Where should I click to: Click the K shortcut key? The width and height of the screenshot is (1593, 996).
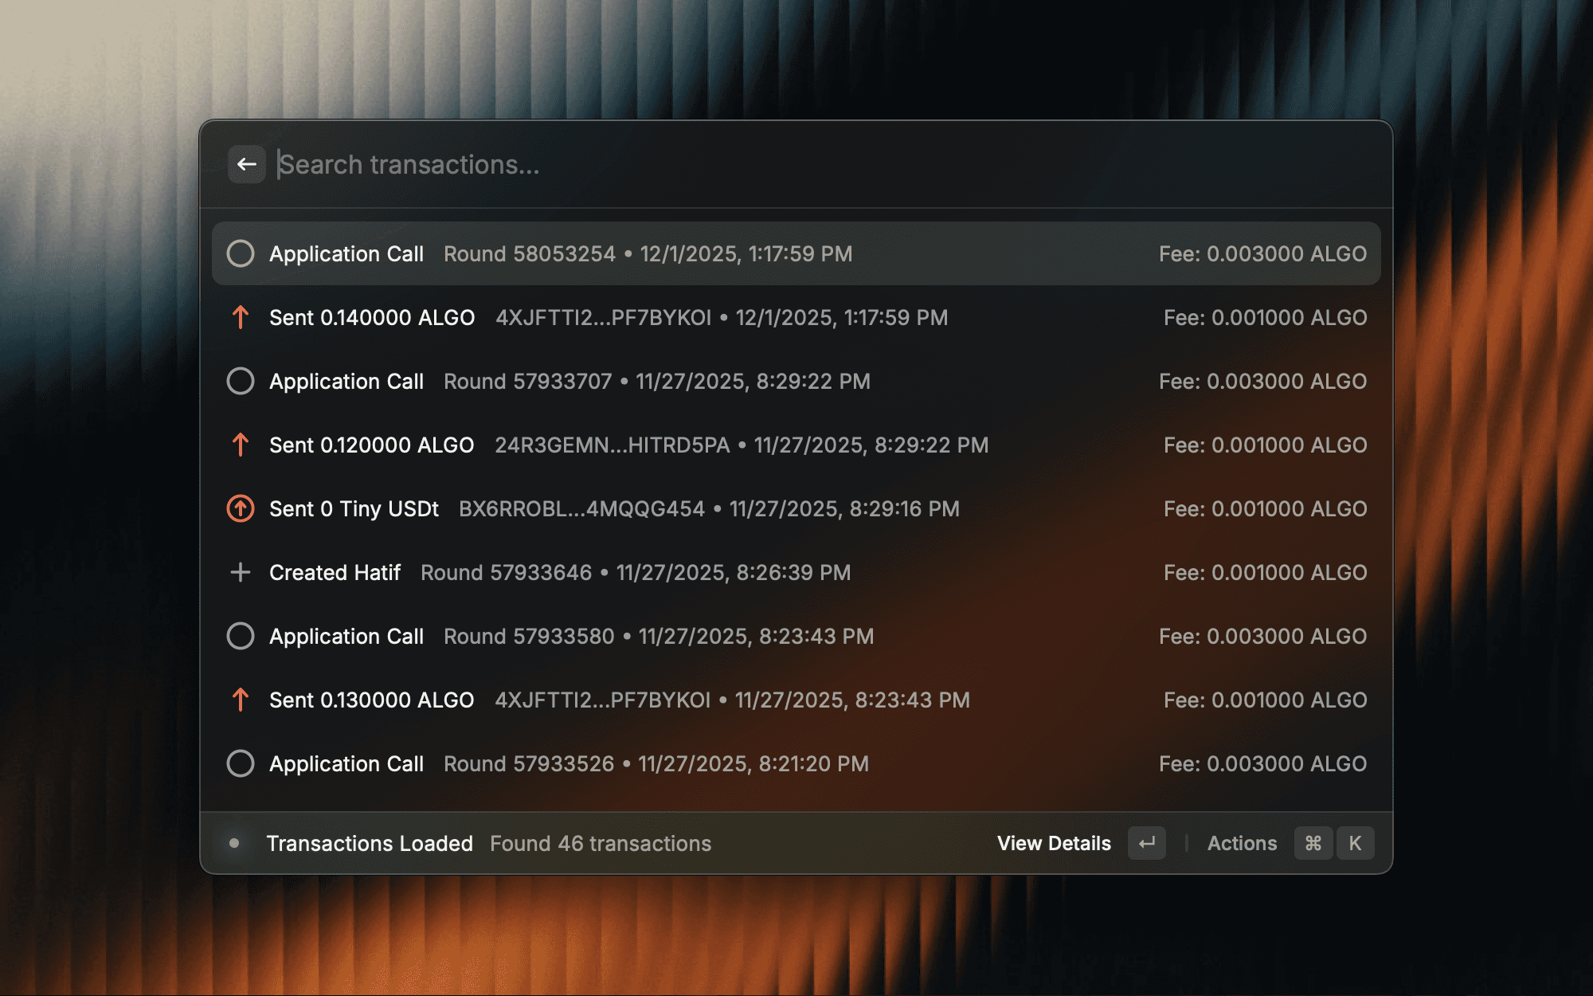point(1355,843)
